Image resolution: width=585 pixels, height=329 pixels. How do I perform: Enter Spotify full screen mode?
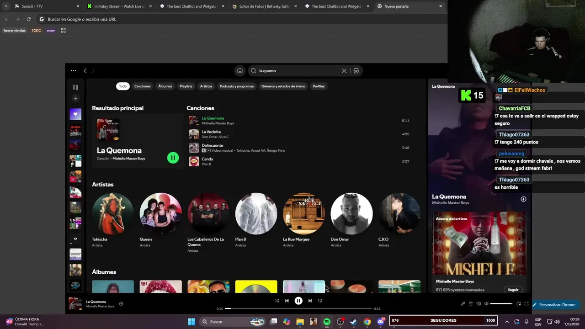526,304
